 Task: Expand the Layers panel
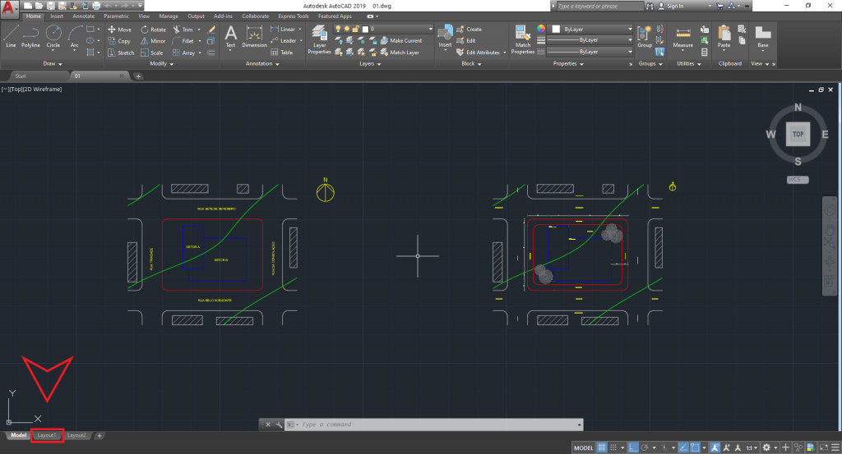click(370, 64)
